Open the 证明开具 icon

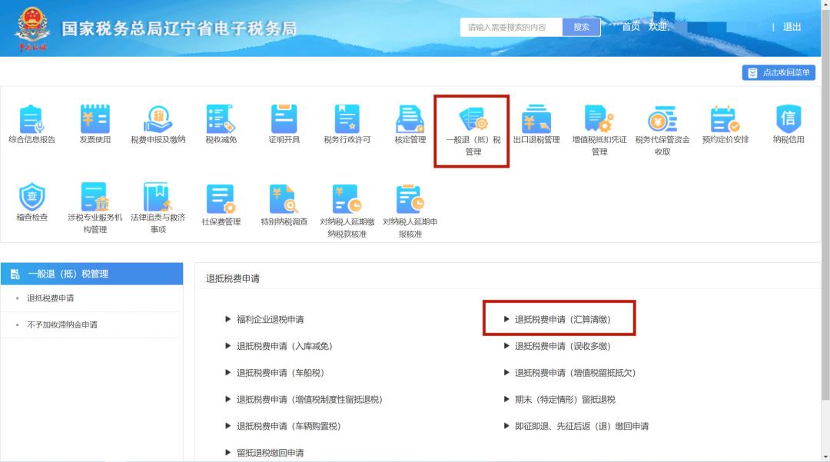284,121
